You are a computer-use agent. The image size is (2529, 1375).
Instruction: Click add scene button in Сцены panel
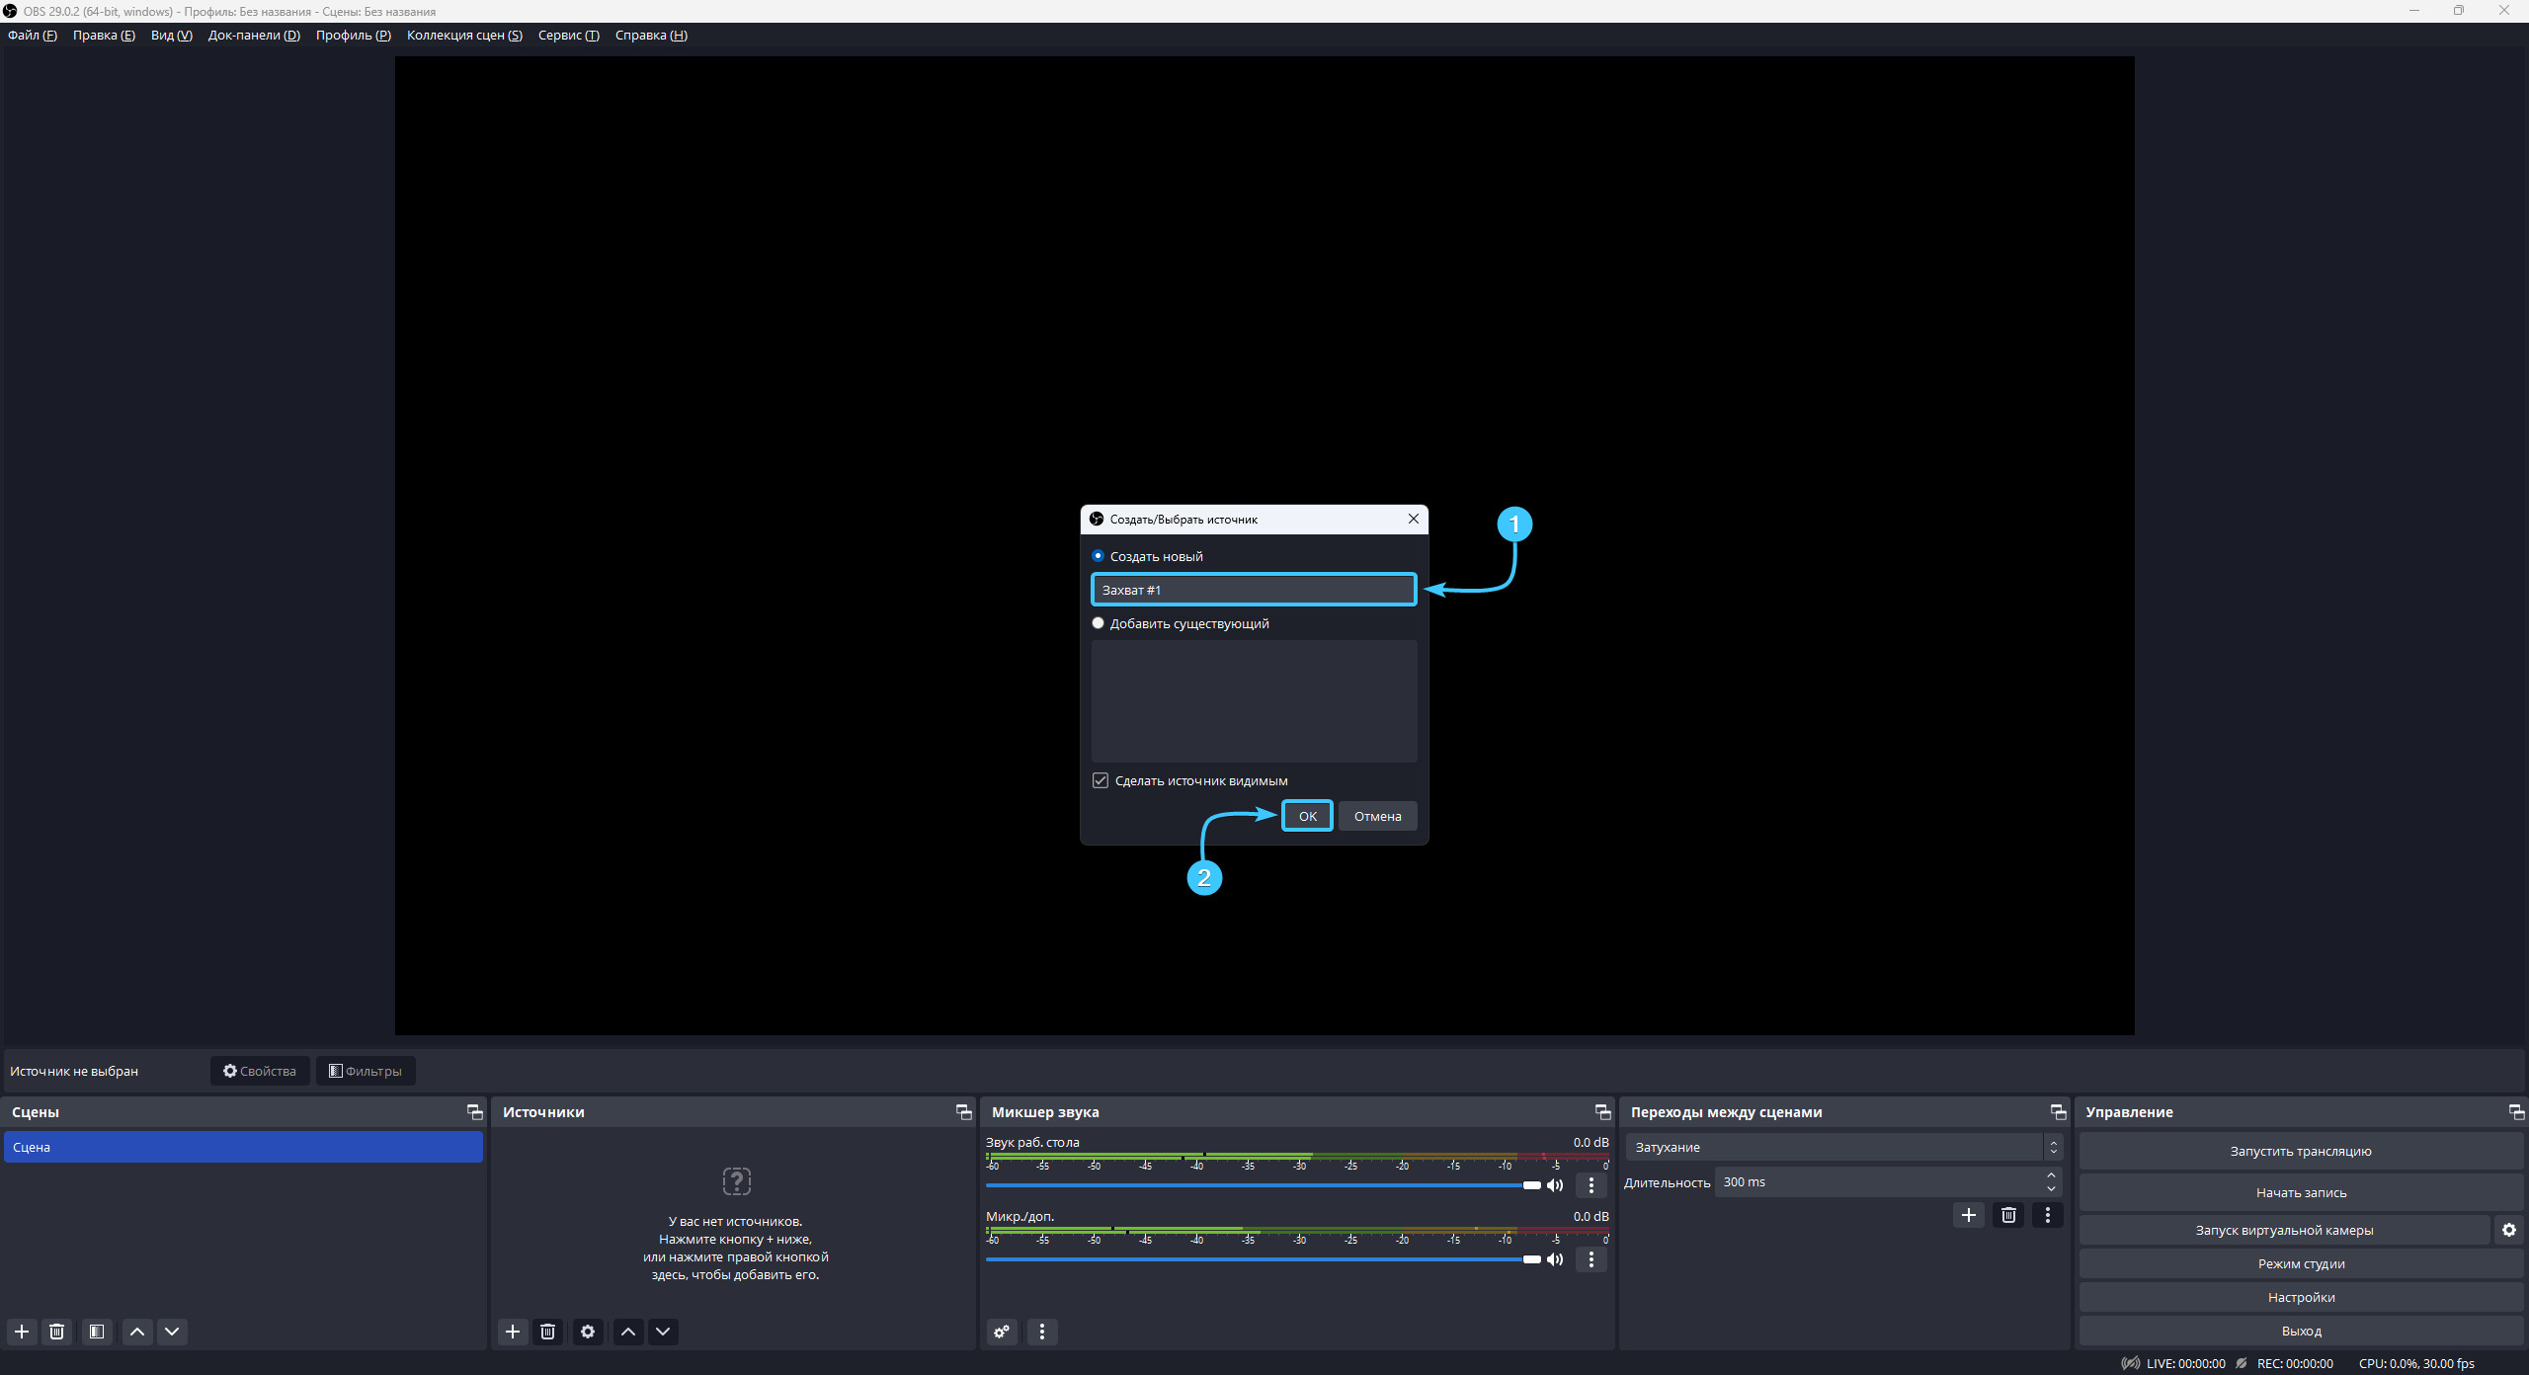pyautogui.click(x=22, y=1330)
